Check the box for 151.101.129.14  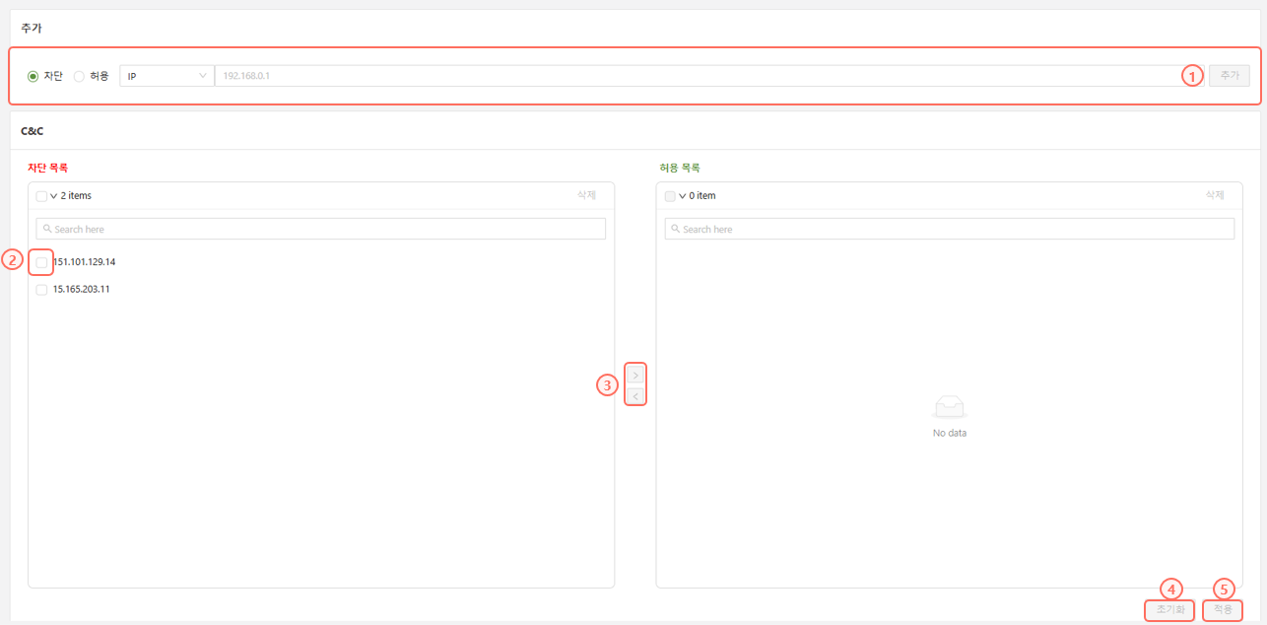click(41, 262)
